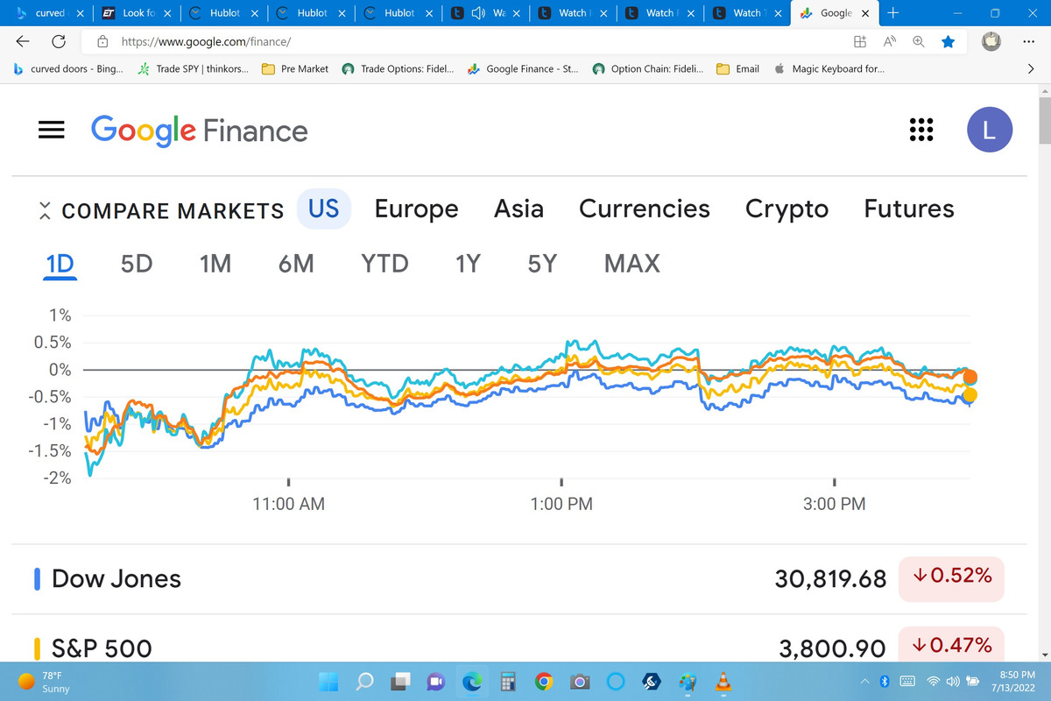Viewport: 1051px width, 701px height.
Task: Open VLC media player from taskbar
Action: (x=723, y=681)
